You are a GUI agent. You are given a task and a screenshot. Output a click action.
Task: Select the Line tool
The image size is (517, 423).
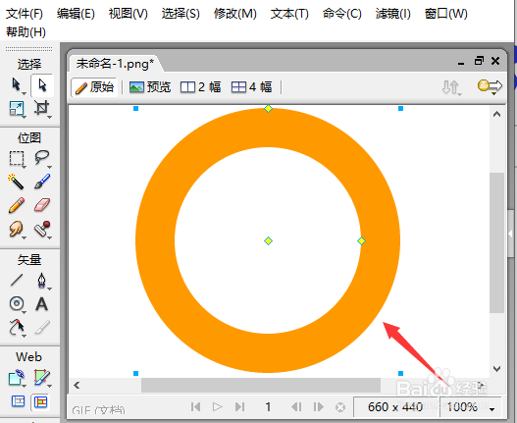tap(16, 281)
